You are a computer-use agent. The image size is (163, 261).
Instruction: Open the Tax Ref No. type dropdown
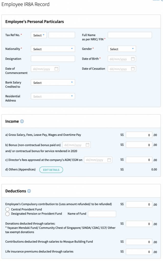(39, 35)
